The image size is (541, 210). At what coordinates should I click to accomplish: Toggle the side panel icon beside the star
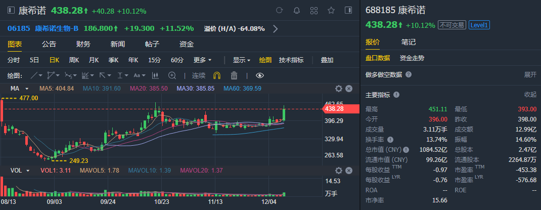click(x=348, y=10)
